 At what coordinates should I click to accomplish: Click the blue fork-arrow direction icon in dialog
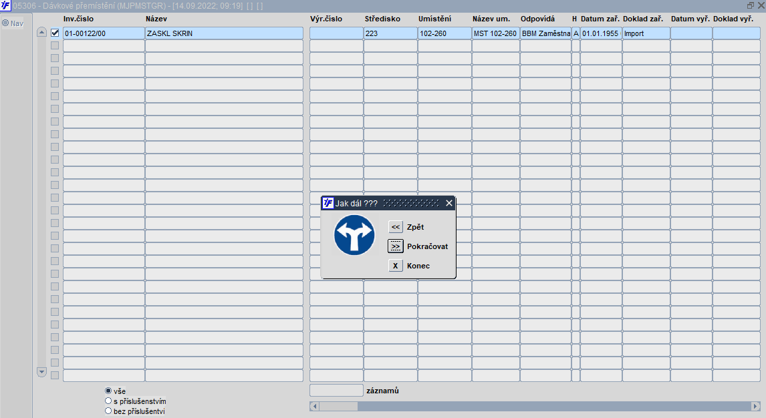pos(354,234)
